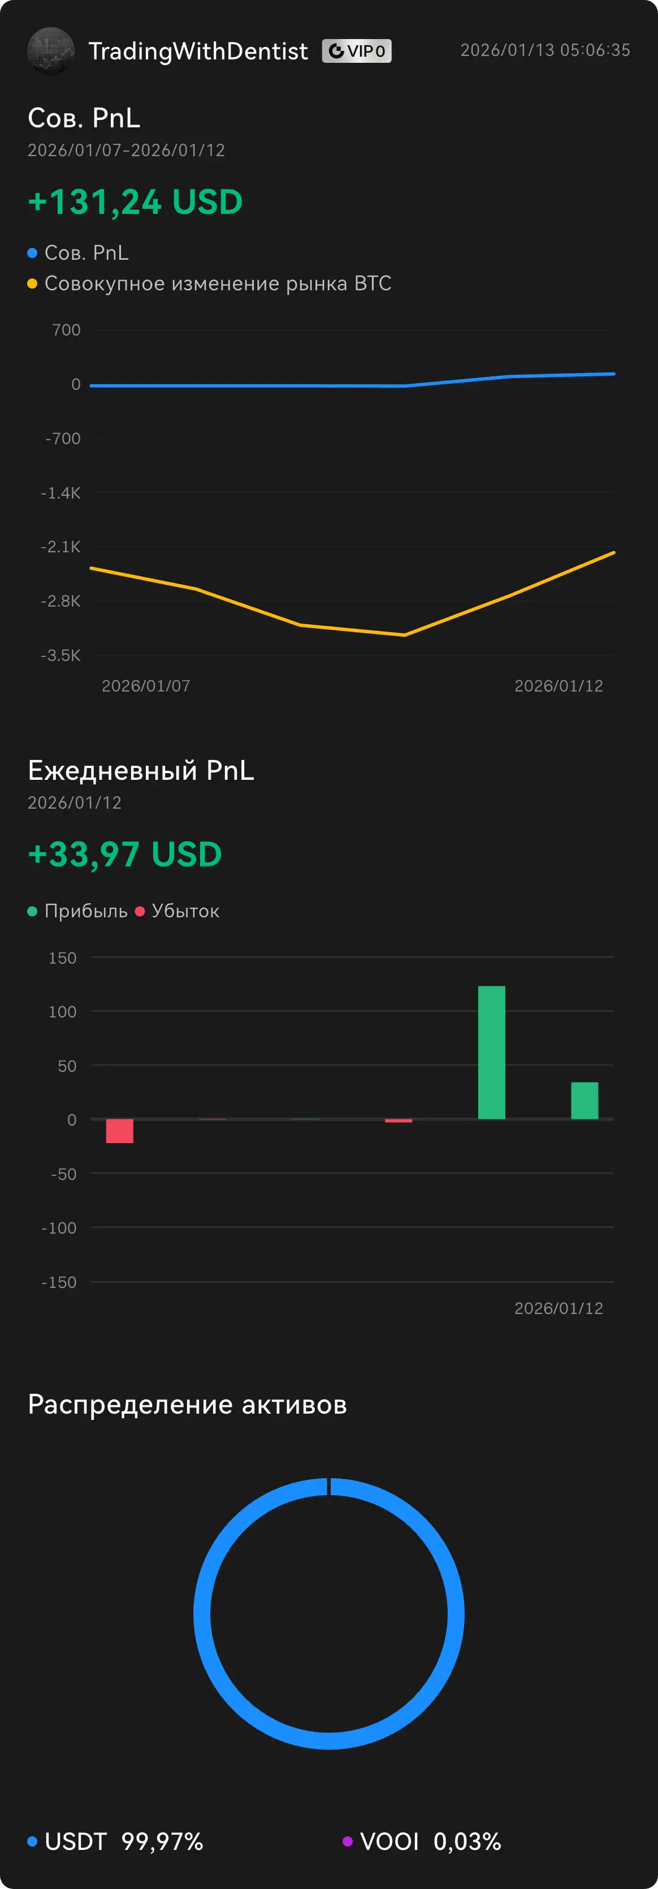Select the TradingWithDentist username
Viewport: 658px width, 1889px height.
point(198,50)
